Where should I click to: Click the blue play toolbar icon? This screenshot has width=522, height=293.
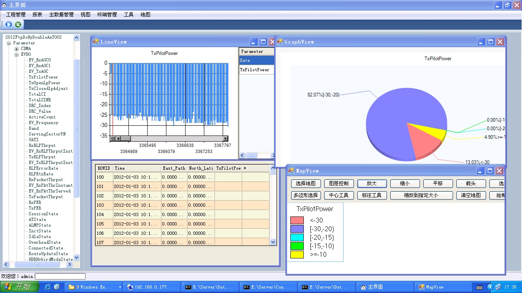click(x=9, y=24)
